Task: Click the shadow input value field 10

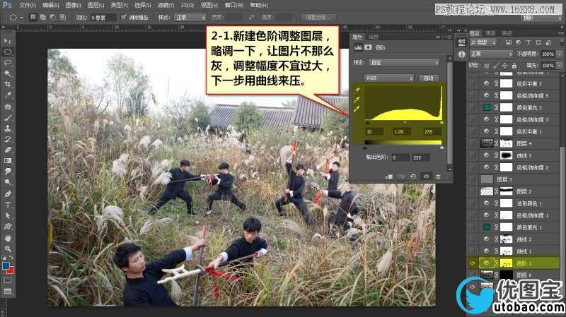Action: click(x=374, y=132)
